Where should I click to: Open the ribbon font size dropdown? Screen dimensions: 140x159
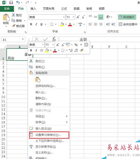tap(73, 17)
